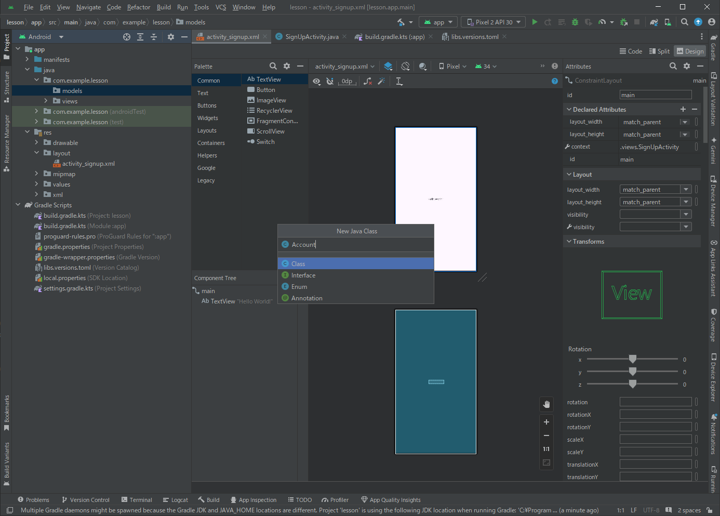The height and width of the screenshot is (516, 720).
Task: Open the Profiler tool window
Action: (x=335, y=500)
